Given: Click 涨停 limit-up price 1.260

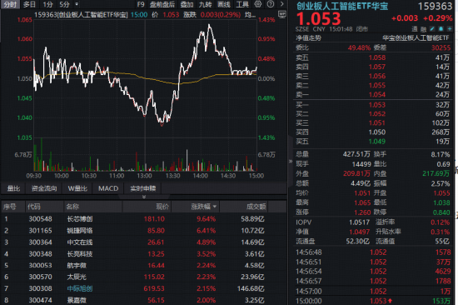Looking at the screenshot, I should coord(362,212).
